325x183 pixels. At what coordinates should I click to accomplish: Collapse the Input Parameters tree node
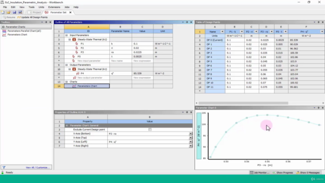(x=67, y=35)
